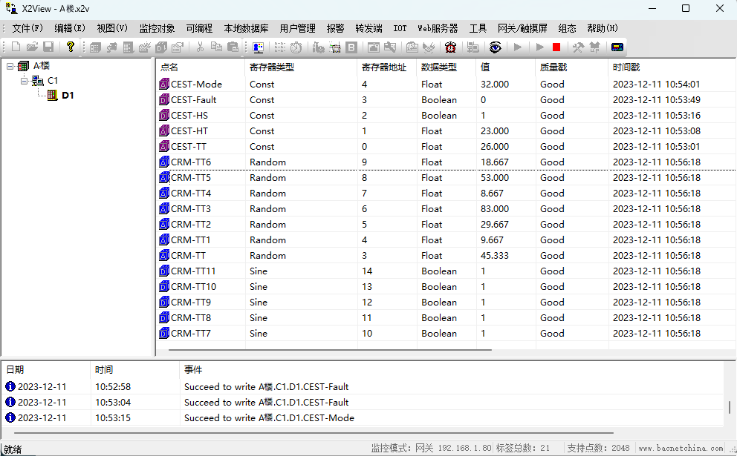737x456 pixels.
Task: Open the 网关/触摸屏 menu
Action: tap(522, 28)
